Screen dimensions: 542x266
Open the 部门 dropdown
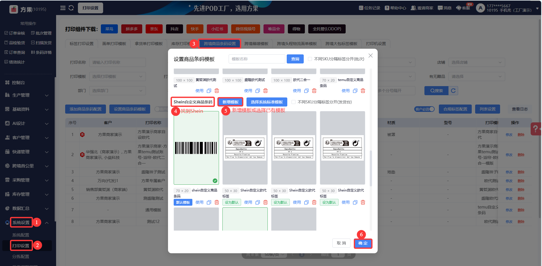[x=117, y=91]
